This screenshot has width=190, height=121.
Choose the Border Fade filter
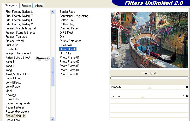(67, 12)
